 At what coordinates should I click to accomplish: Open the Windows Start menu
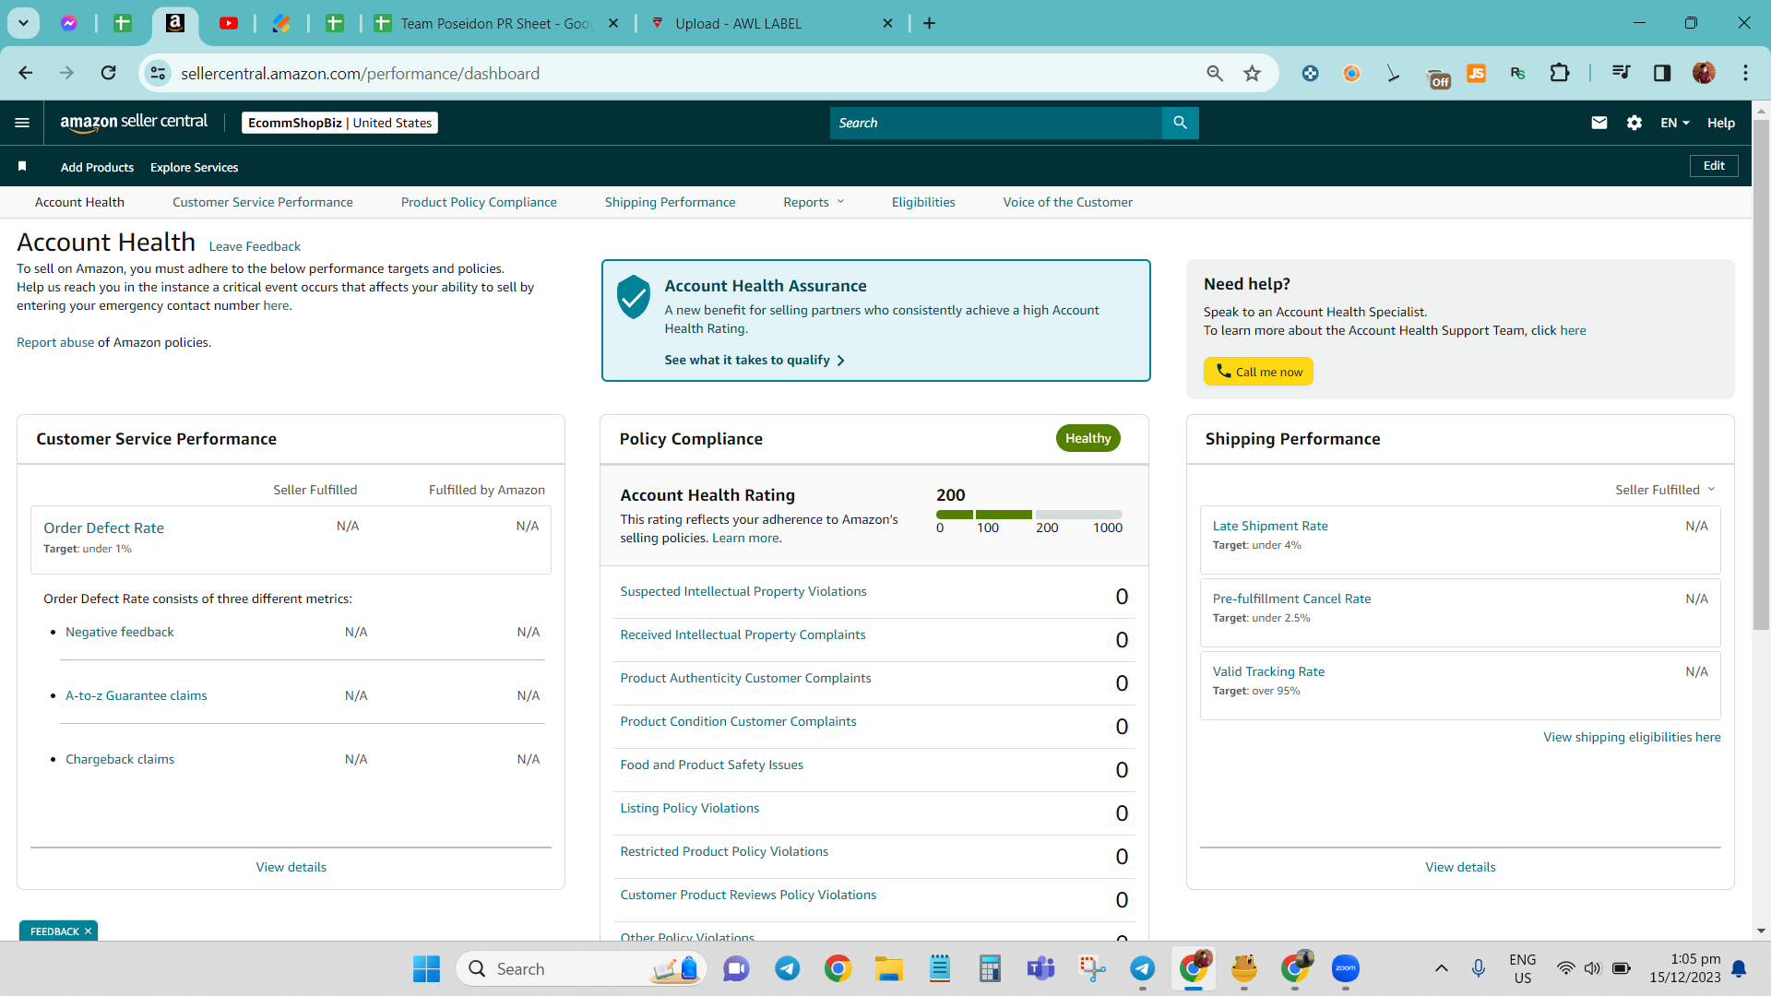point(426,968)
